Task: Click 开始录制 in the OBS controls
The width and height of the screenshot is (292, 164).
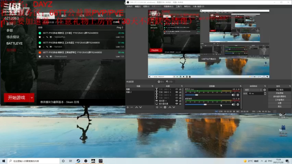Action: (x=279, y=93)
